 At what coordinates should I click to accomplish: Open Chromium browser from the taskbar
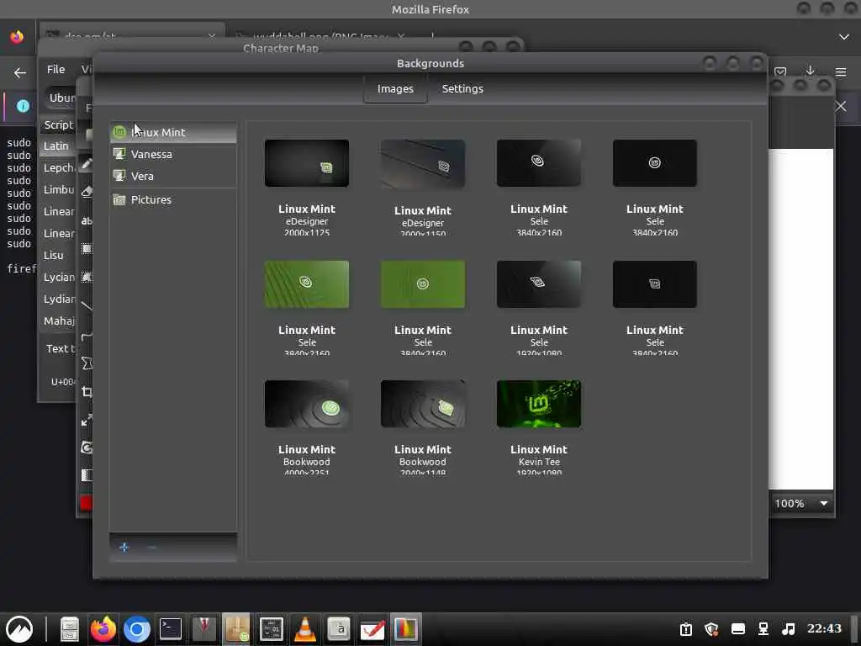(x=137, y=629)
